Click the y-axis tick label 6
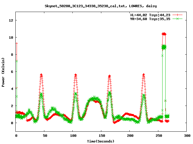 click(x=12, y=72)
